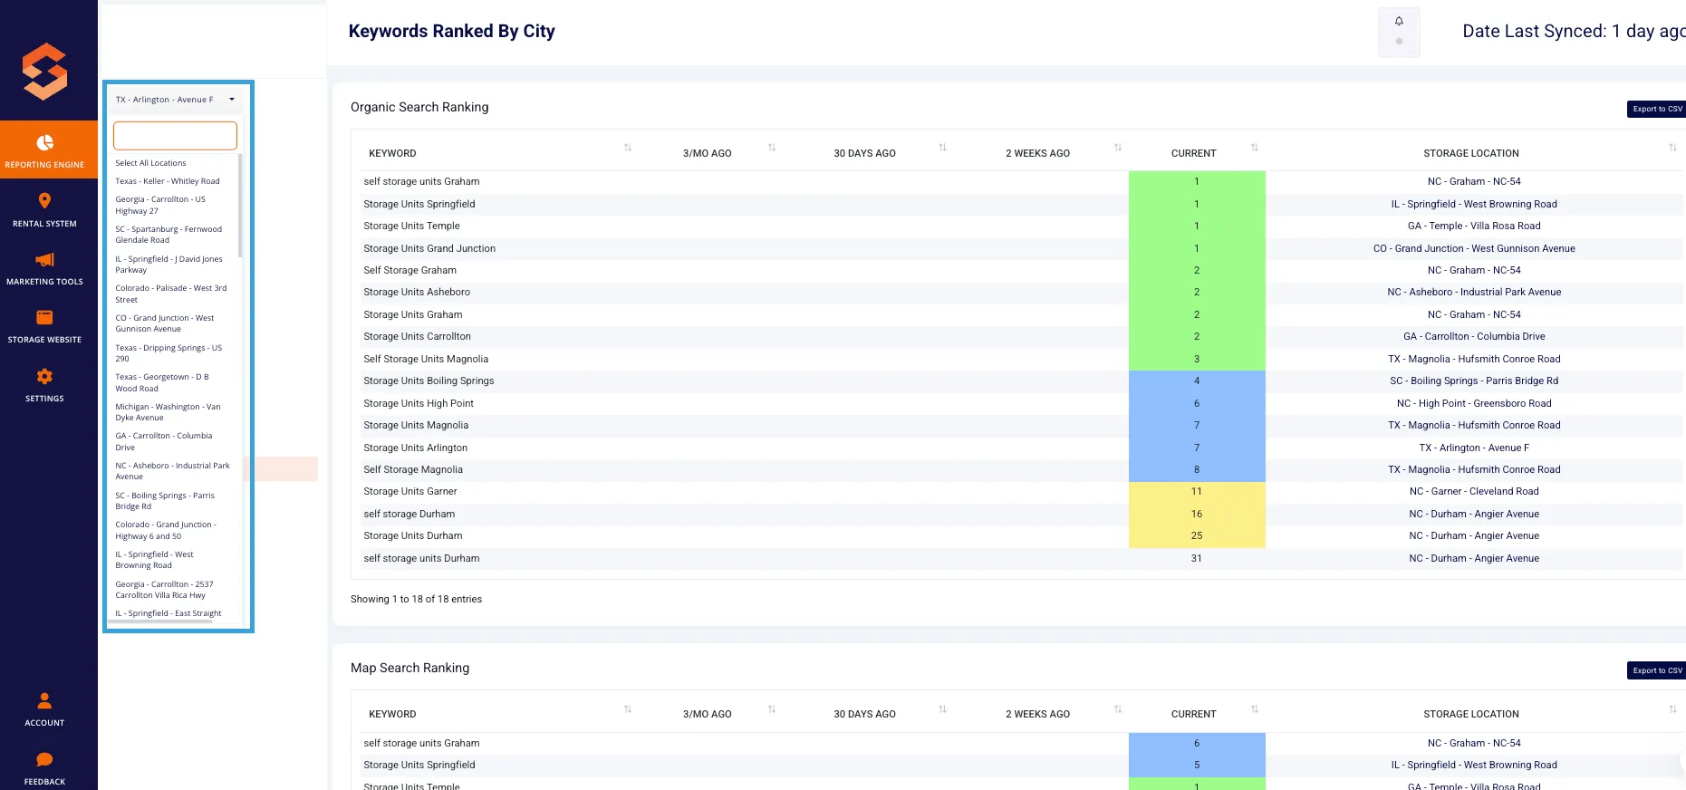Viewport: 1686px width, 790px height.
Task: Select Georgia - Carrollton - US Highway 27
Action: pyautogui.click(x=160, y=205)
